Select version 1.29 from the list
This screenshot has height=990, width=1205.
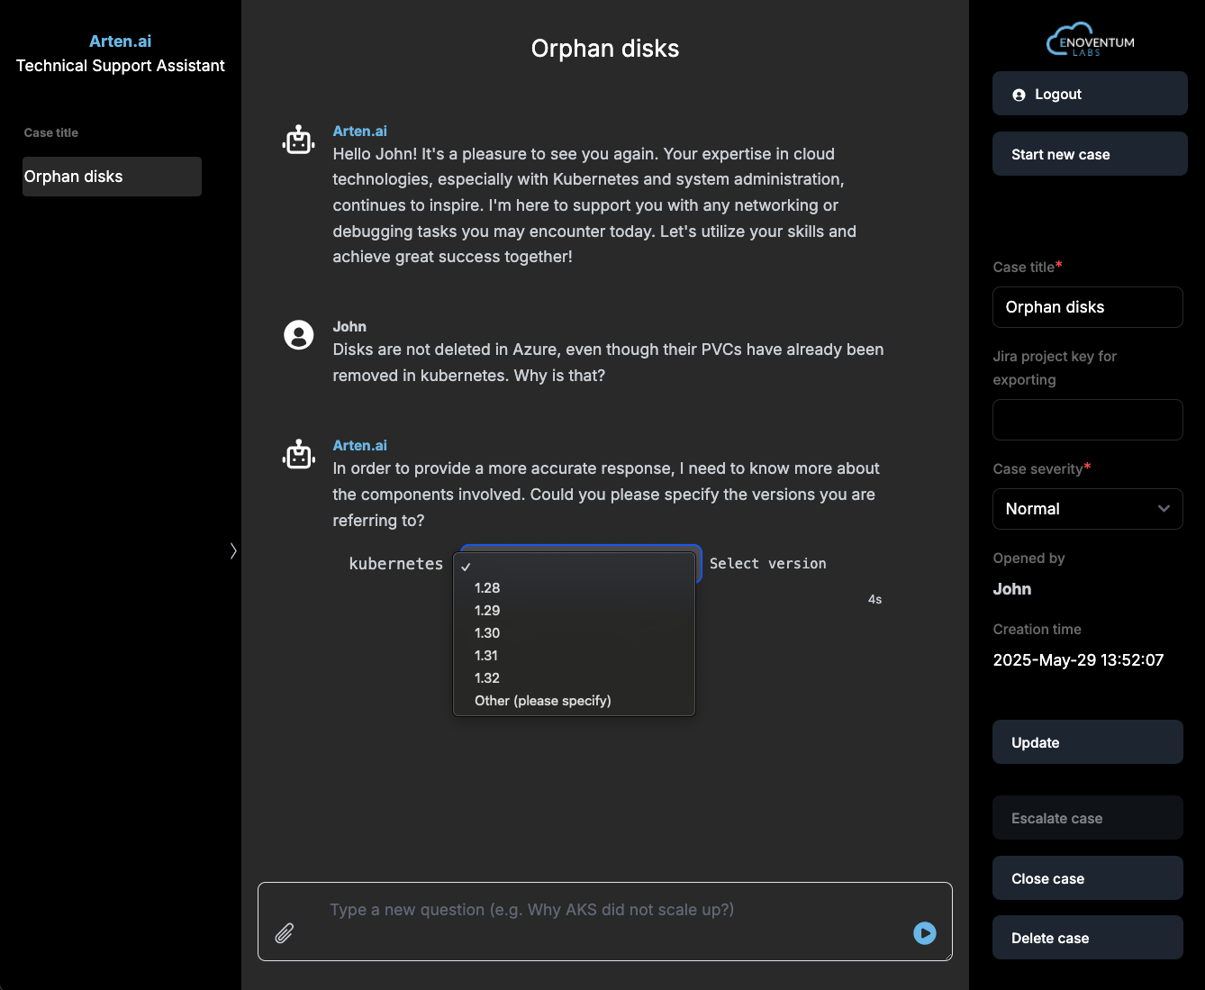(574, 611)
